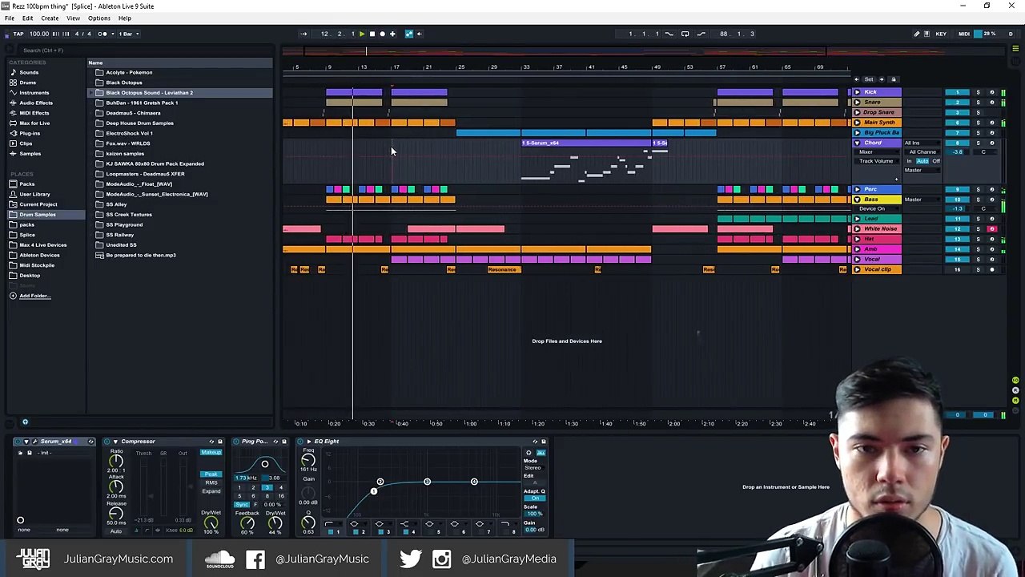Click the 100.00 tempo field
The width and height of the screenshot is (1025, 577).
coord(39,34)
